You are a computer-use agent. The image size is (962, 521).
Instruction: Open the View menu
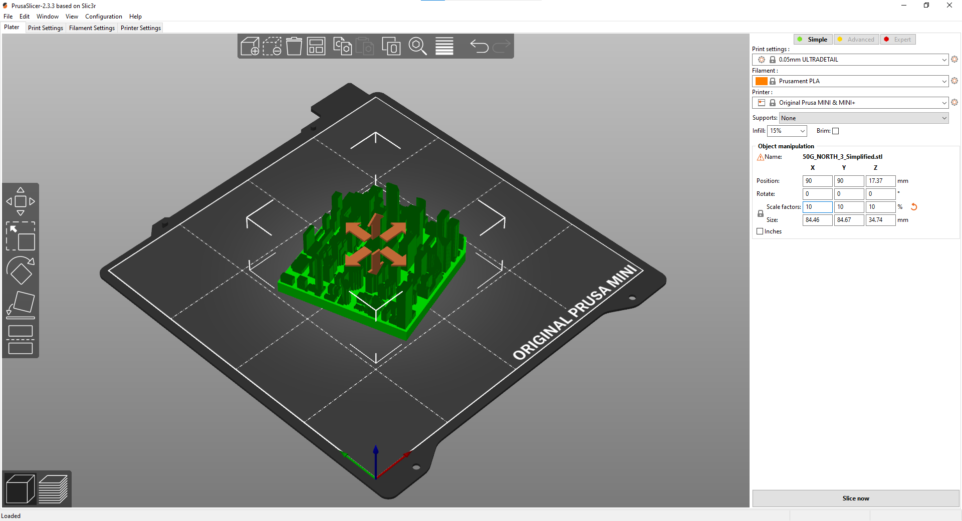[72, 17]
